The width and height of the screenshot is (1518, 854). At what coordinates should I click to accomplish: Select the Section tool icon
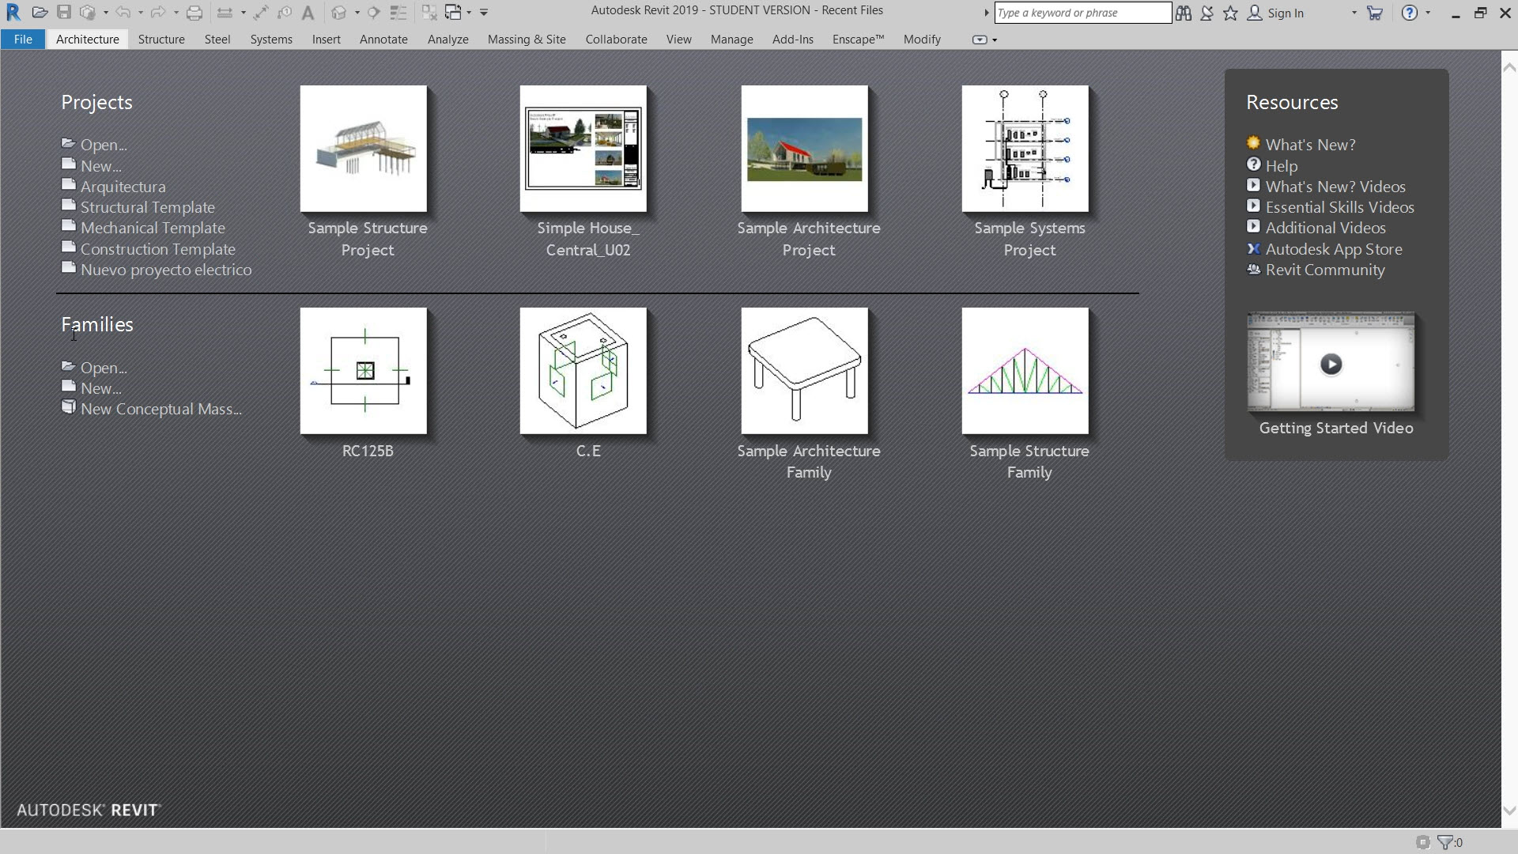(374, 13)
